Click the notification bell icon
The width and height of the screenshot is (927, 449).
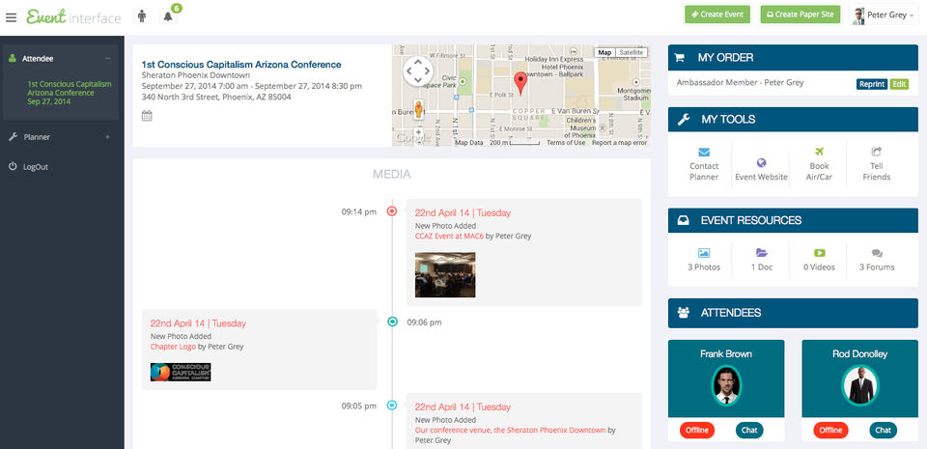tap(168, 16)
